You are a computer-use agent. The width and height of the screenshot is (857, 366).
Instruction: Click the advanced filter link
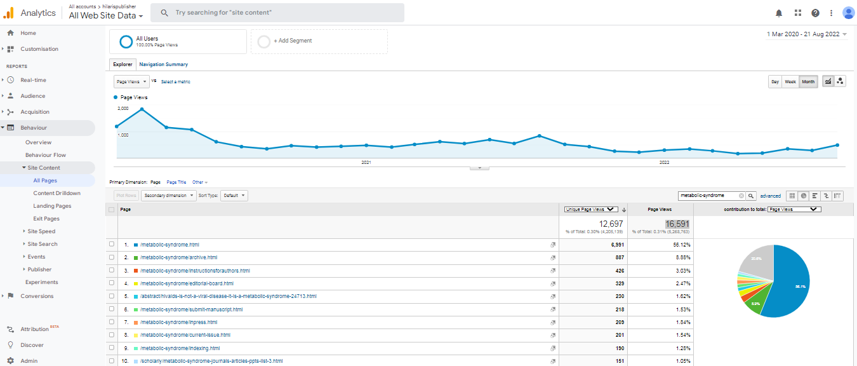pyautogui.click(x=770, y=196)
